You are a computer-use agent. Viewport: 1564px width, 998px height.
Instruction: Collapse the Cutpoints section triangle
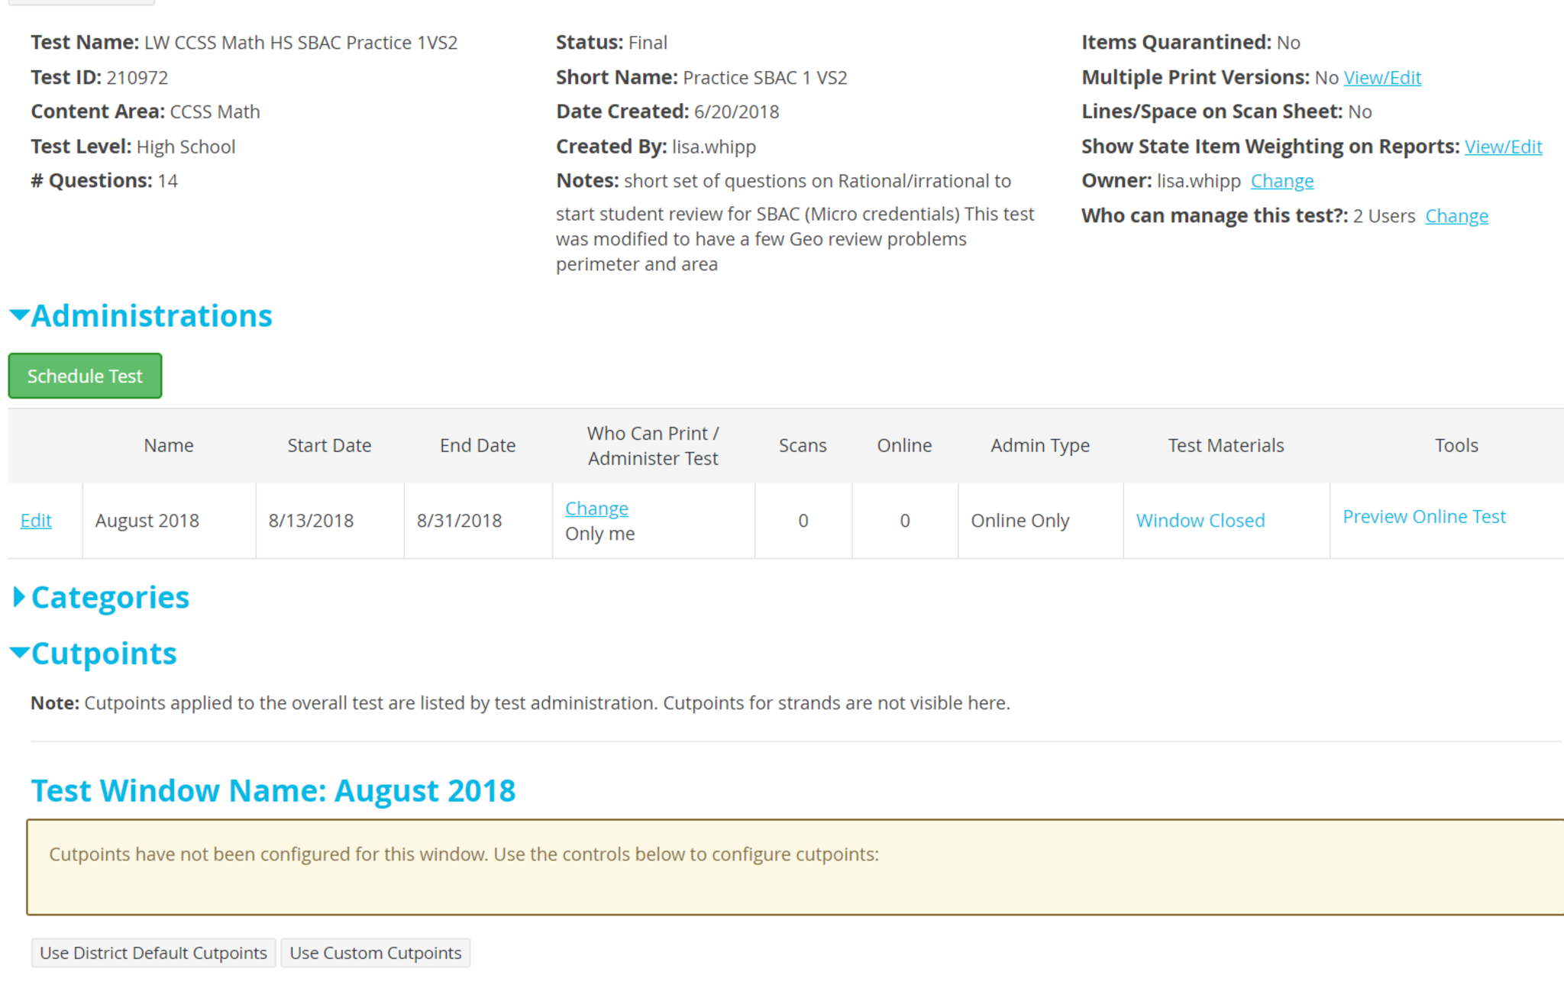coord(19,652)
